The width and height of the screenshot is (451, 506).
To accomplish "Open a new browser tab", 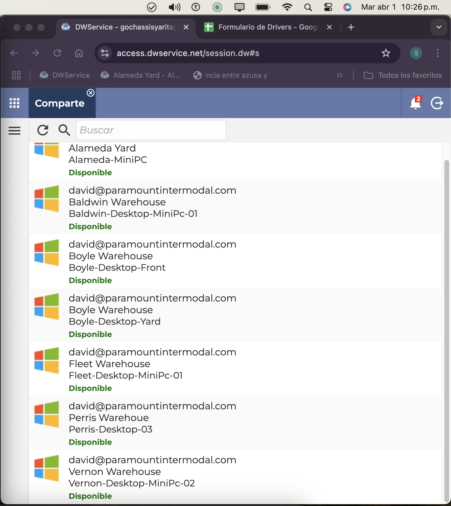I will [351, 27].
